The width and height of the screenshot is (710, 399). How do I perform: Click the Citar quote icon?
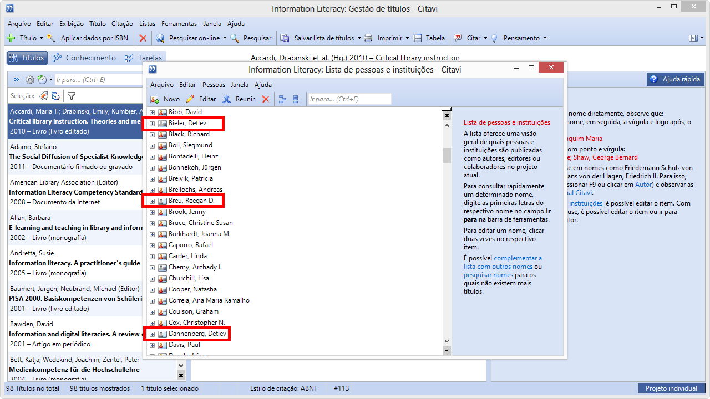coord(458,38)
